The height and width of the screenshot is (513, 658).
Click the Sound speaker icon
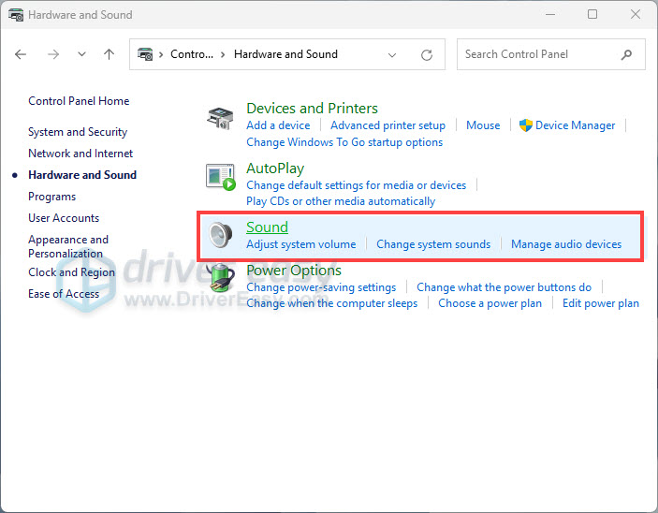click(221, 235)
